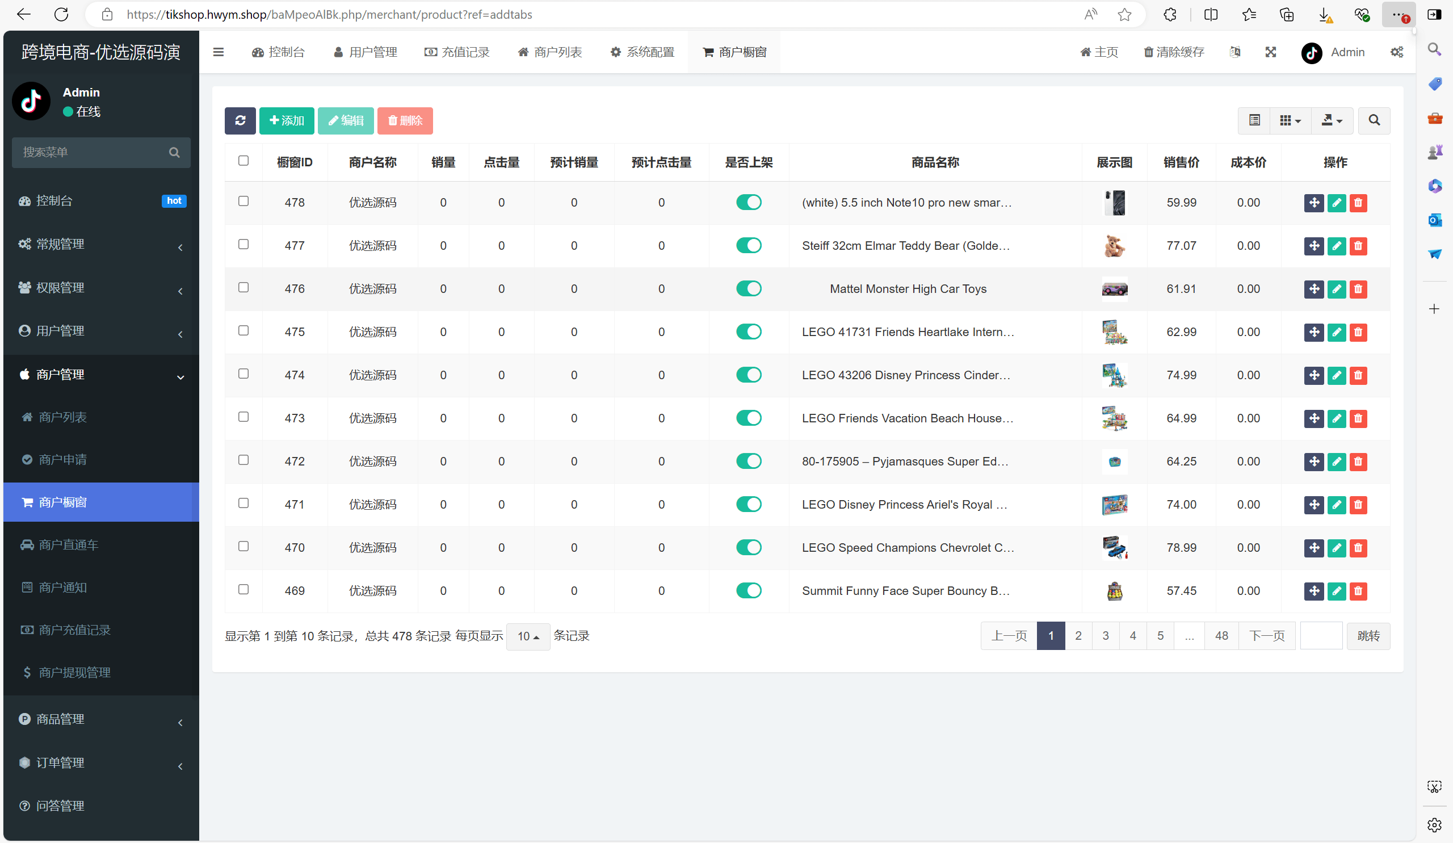Open the browser downloads icon

click(x=1325, y=15)
